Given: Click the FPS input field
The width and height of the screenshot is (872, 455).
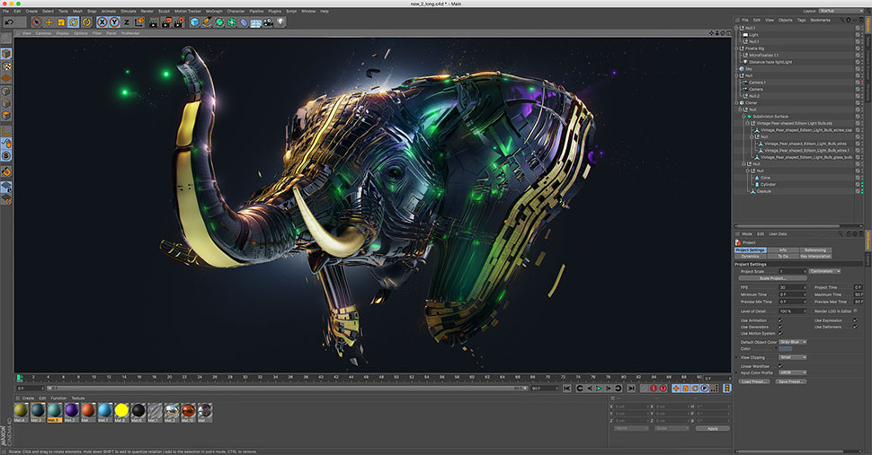Looking at the screenshot, I should [792, 287].
